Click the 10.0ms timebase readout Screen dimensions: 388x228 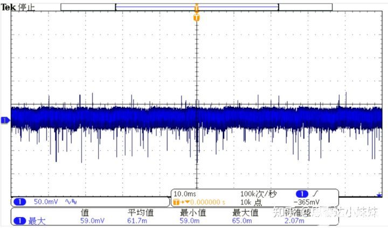[x=185, y=194]
